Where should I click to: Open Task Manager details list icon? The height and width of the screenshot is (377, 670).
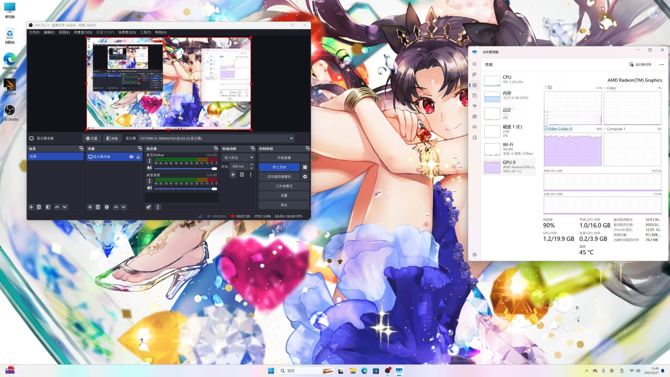(x=475, y=127)
